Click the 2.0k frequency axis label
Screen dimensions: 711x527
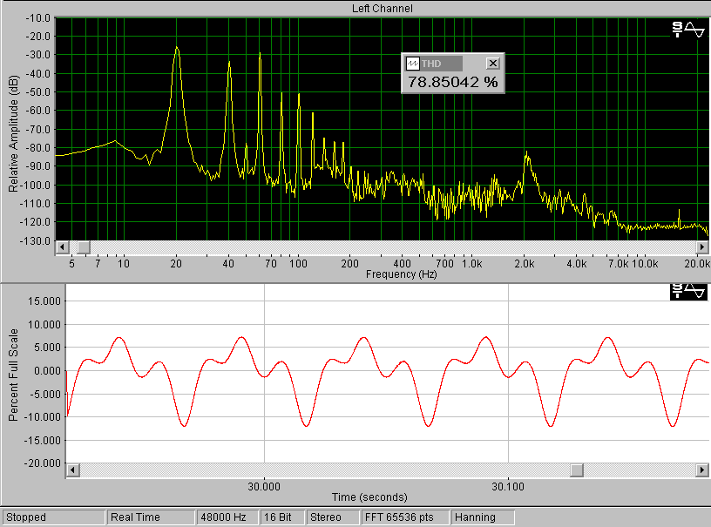pyautogui.click(x=525, y=264)
